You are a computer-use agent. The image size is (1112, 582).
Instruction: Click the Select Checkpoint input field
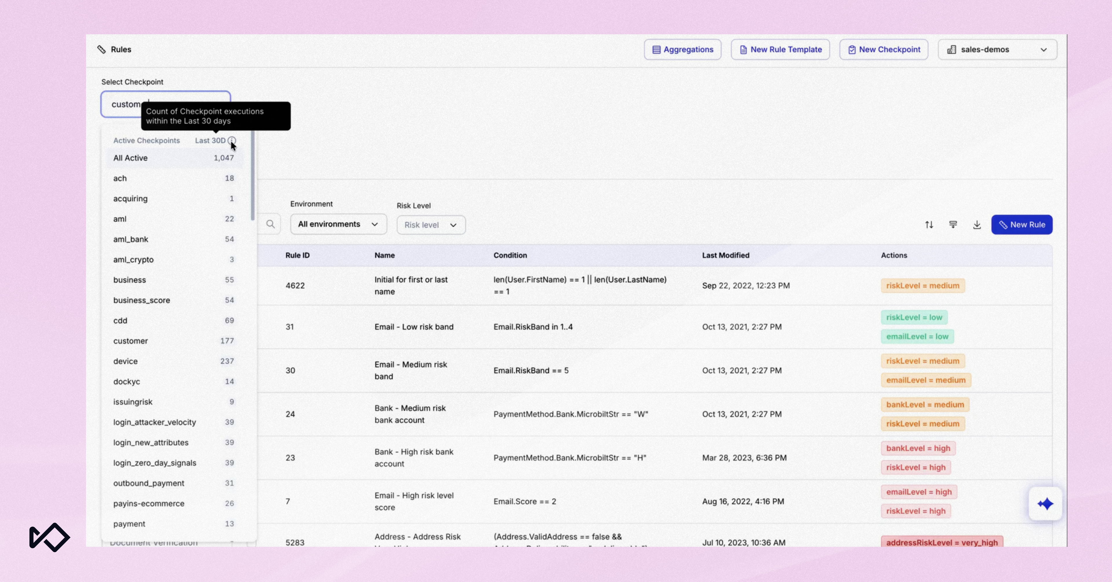point(166,104)
